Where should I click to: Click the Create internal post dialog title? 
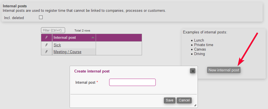[92, 71]
